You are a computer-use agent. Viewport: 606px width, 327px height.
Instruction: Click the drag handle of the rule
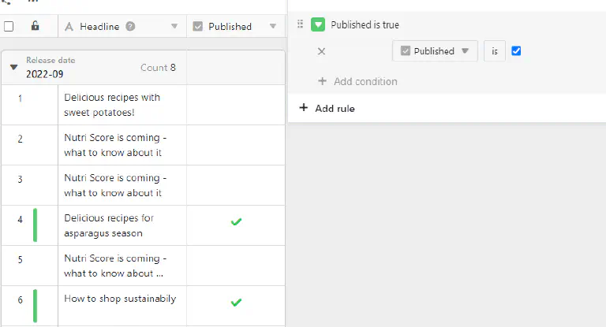coord(300,24)
